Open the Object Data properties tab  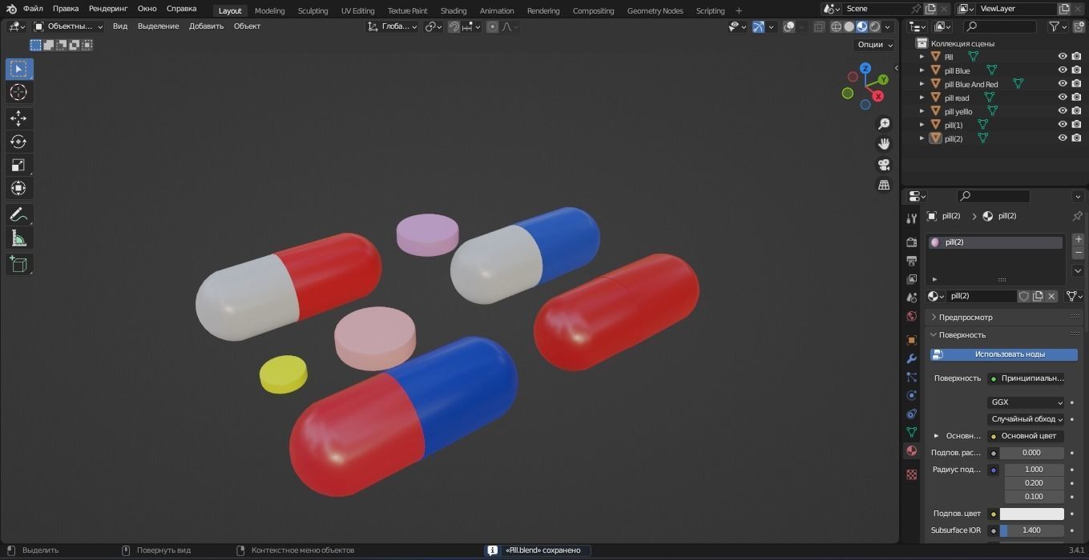click(911, 432)
